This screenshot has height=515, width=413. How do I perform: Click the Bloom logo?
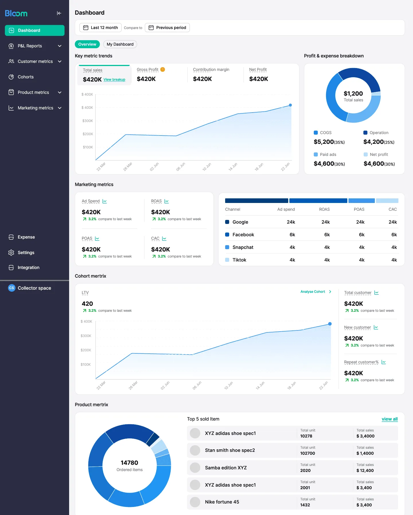[x=16, y=13]
